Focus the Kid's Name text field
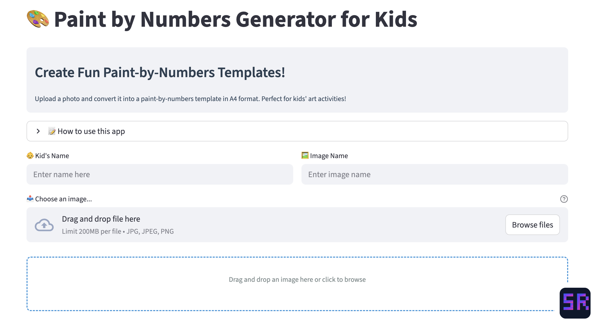Viewport: 597px width, 325px height. 160,174
